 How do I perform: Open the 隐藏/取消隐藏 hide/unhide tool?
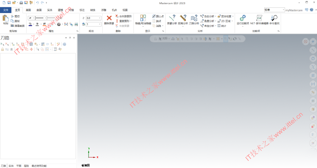pos(143,20)
